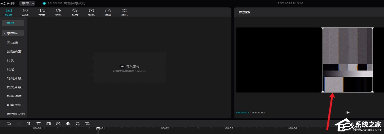Select 片尾 category
The width and height of the screenshot is (384, 134).
click(11, 70)
